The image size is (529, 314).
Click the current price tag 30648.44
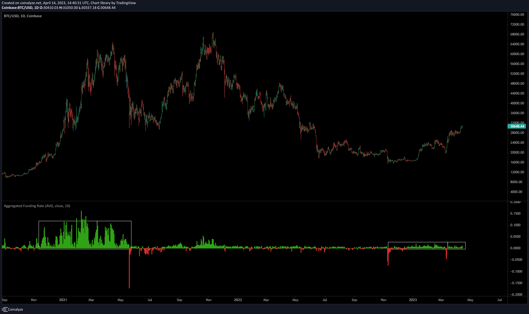(x=517, y=126)
